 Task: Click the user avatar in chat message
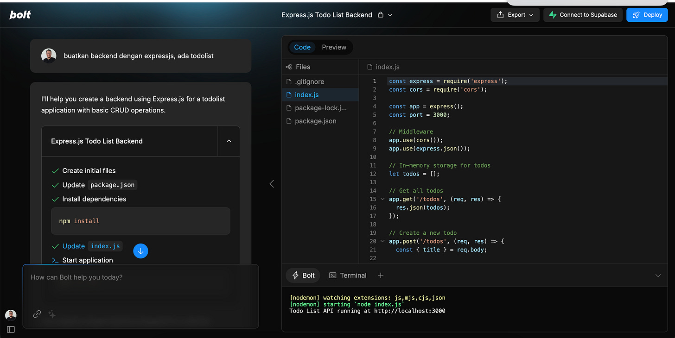click(49, 56)
